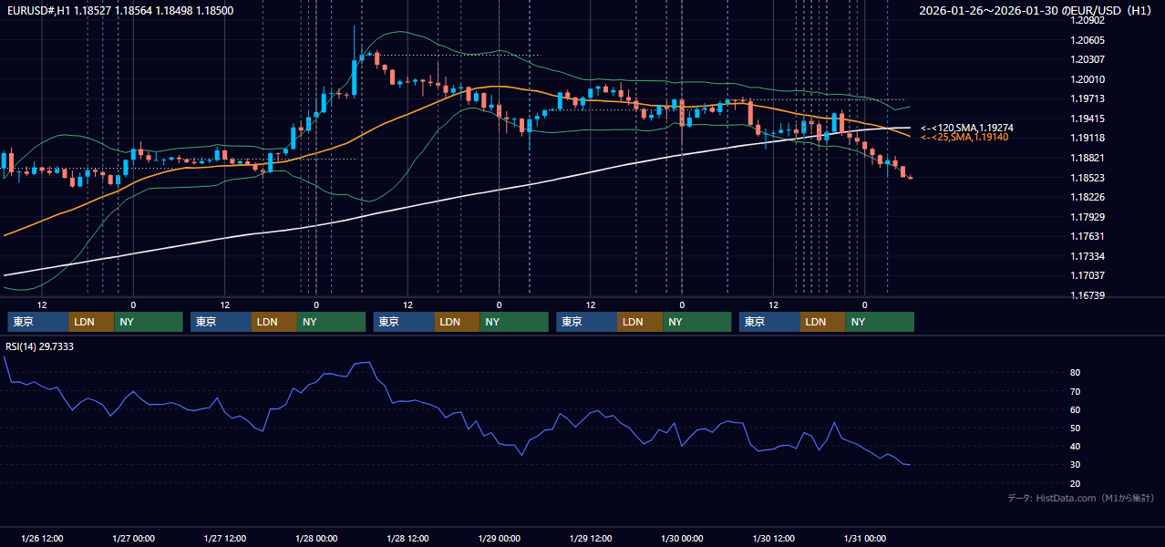Click RSI axis level 40

1076,446
